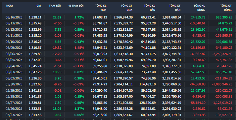
Task: Click net volume -37,667.82
Action: [198, 54]
